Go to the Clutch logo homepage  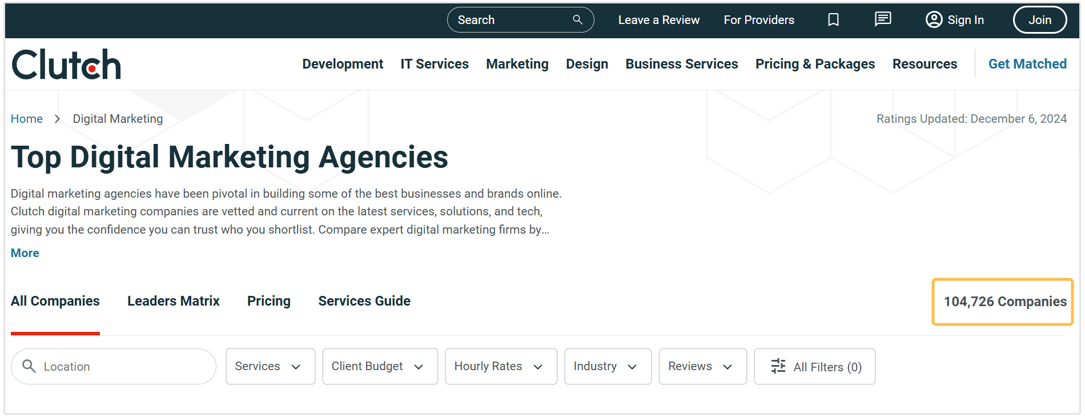click(66, 64)
